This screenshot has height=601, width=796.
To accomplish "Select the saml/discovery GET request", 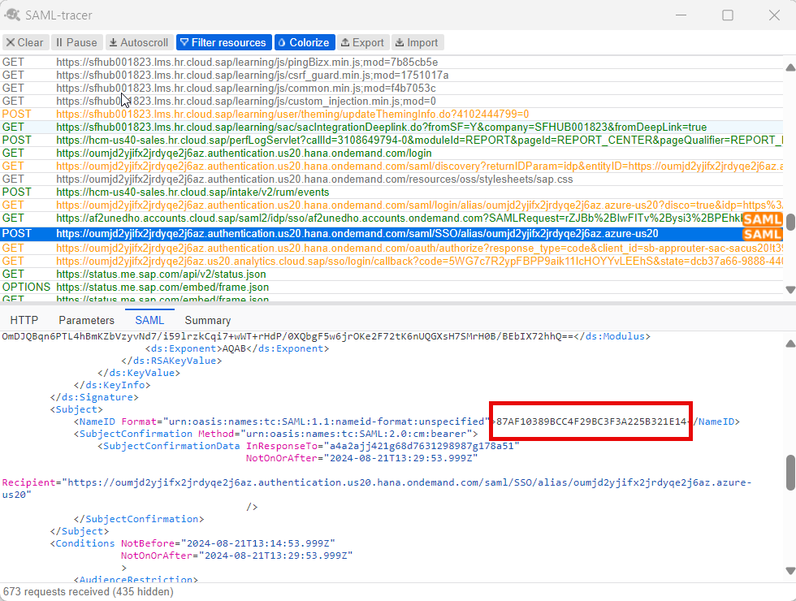I will pyautogui.click(x=391, y=166).
